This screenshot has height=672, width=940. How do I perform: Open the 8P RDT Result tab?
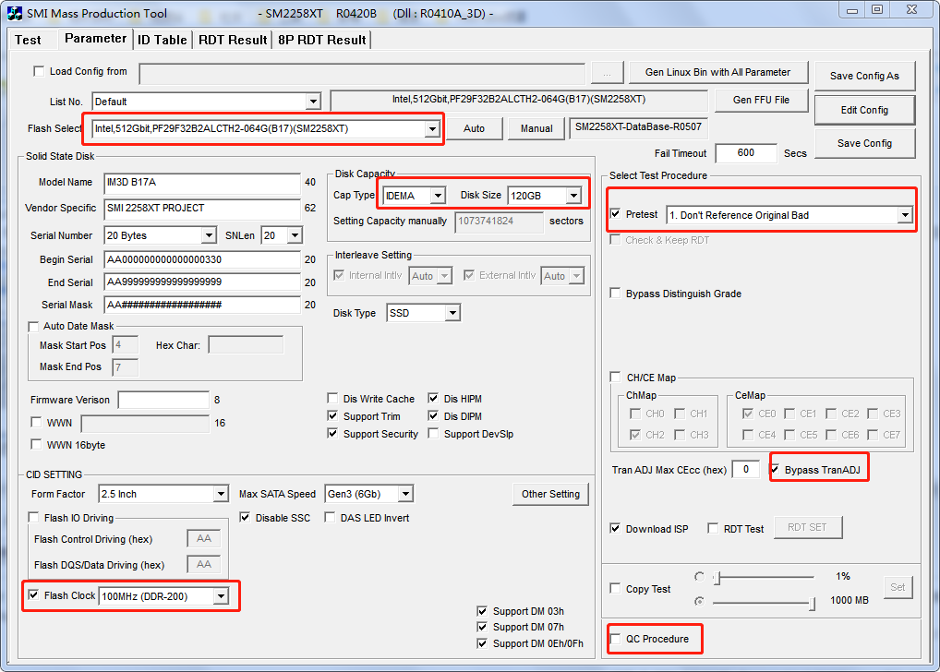[x=322, y=40]
